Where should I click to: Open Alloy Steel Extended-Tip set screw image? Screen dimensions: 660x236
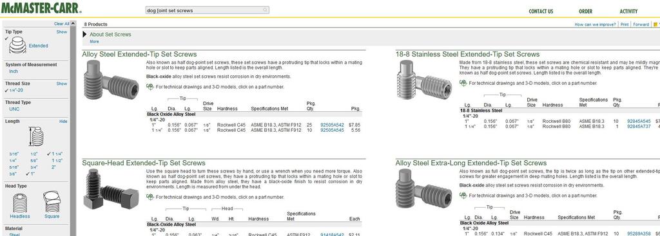[x=111, y=80]
